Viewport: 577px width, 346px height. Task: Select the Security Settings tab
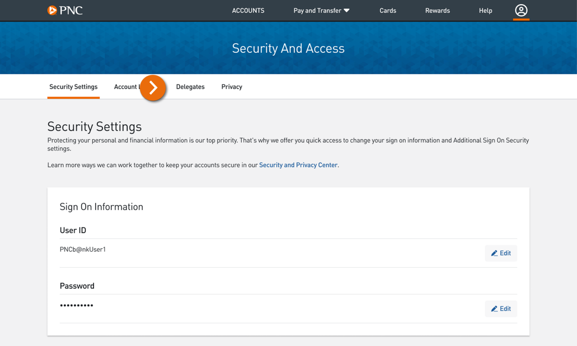tap(73, 86)
